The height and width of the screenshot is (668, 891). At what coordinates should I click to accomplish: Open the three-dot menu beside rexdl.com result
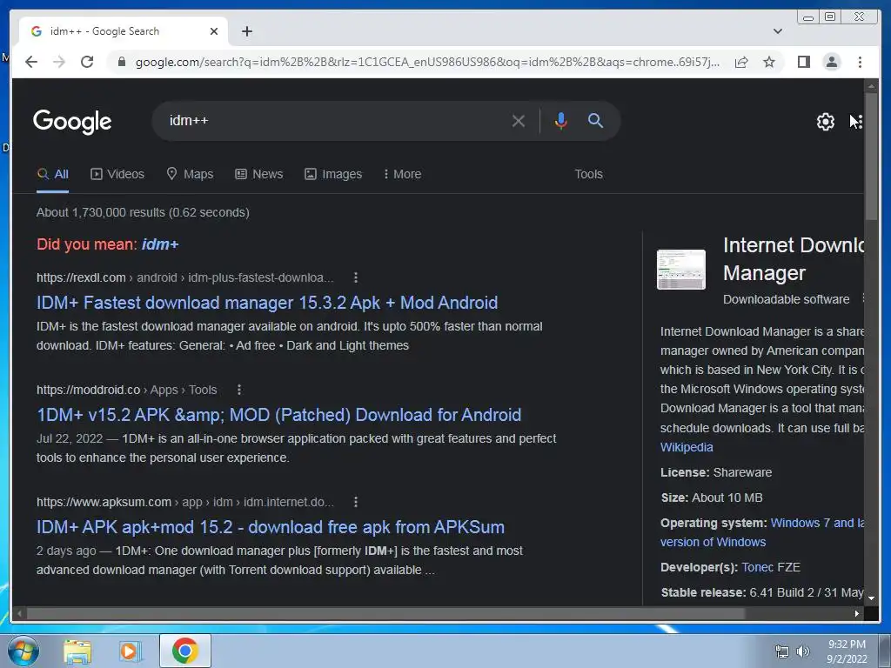[x=356, y=277]
